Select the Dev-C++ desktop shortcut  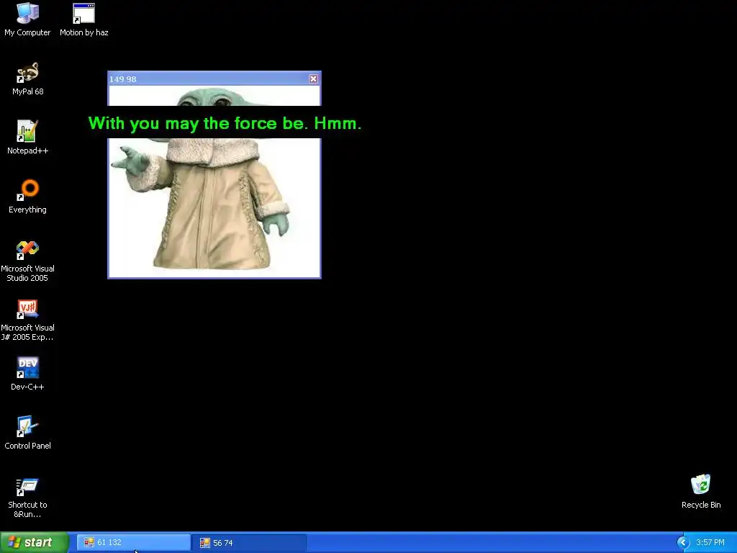click(28, 374)
